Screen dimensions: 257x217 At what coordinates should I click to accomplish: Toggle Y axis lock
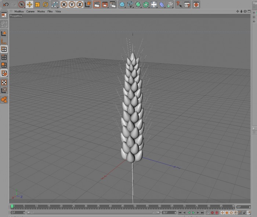pyautogui.click(x=72, y=4)
